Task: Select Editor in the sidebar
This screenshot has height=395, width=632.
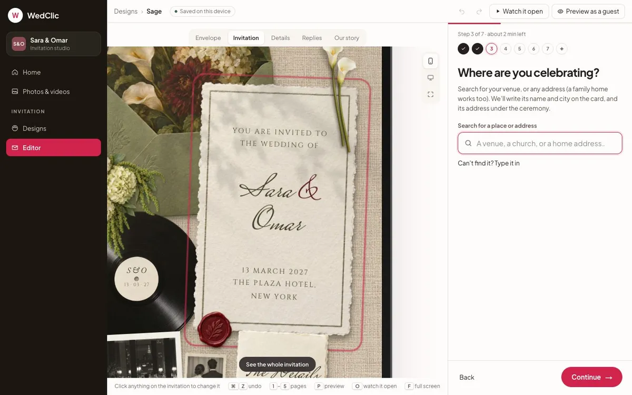Action: click(x=54, y=147)
